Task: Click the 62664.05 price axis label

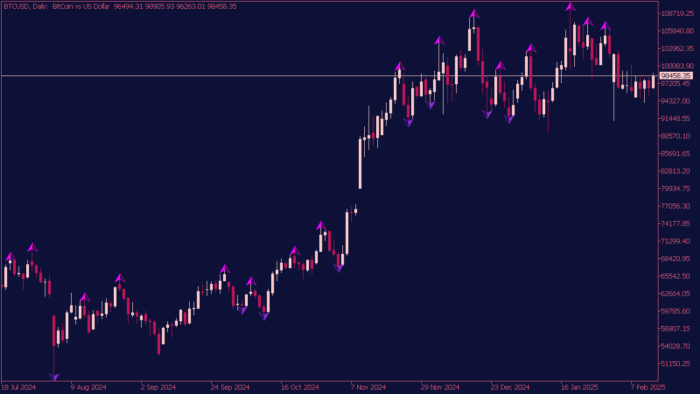Action: point(676,293)
